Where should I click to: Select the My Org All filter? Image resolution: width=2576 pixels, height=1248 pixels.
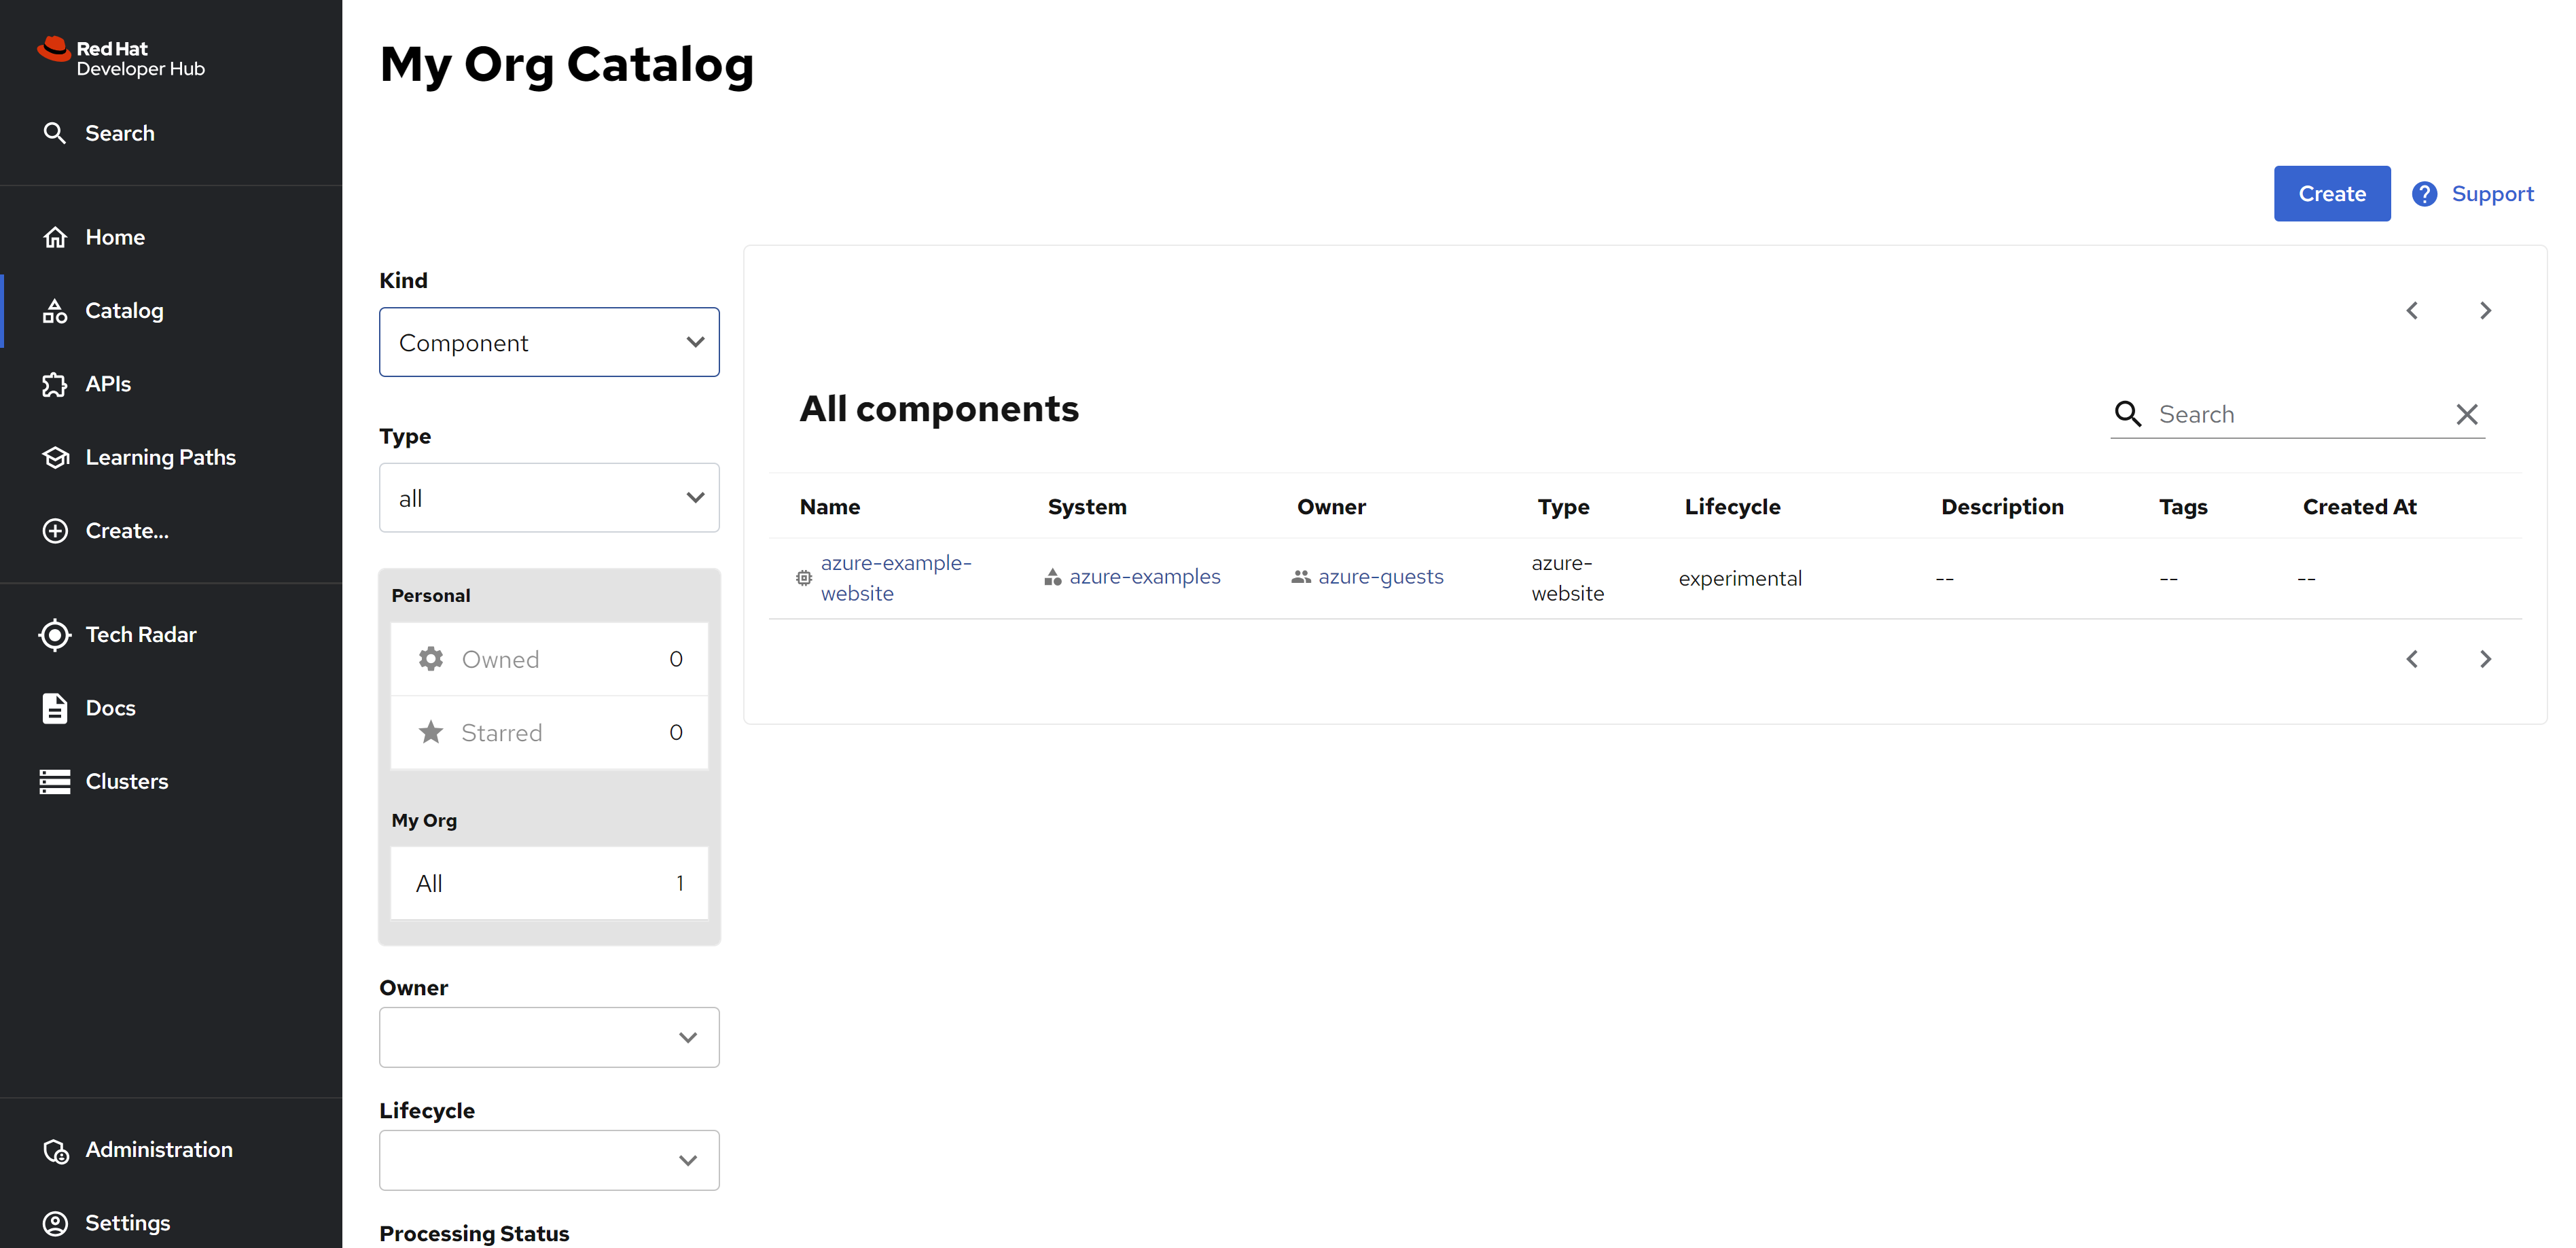[x=549, y=883]
